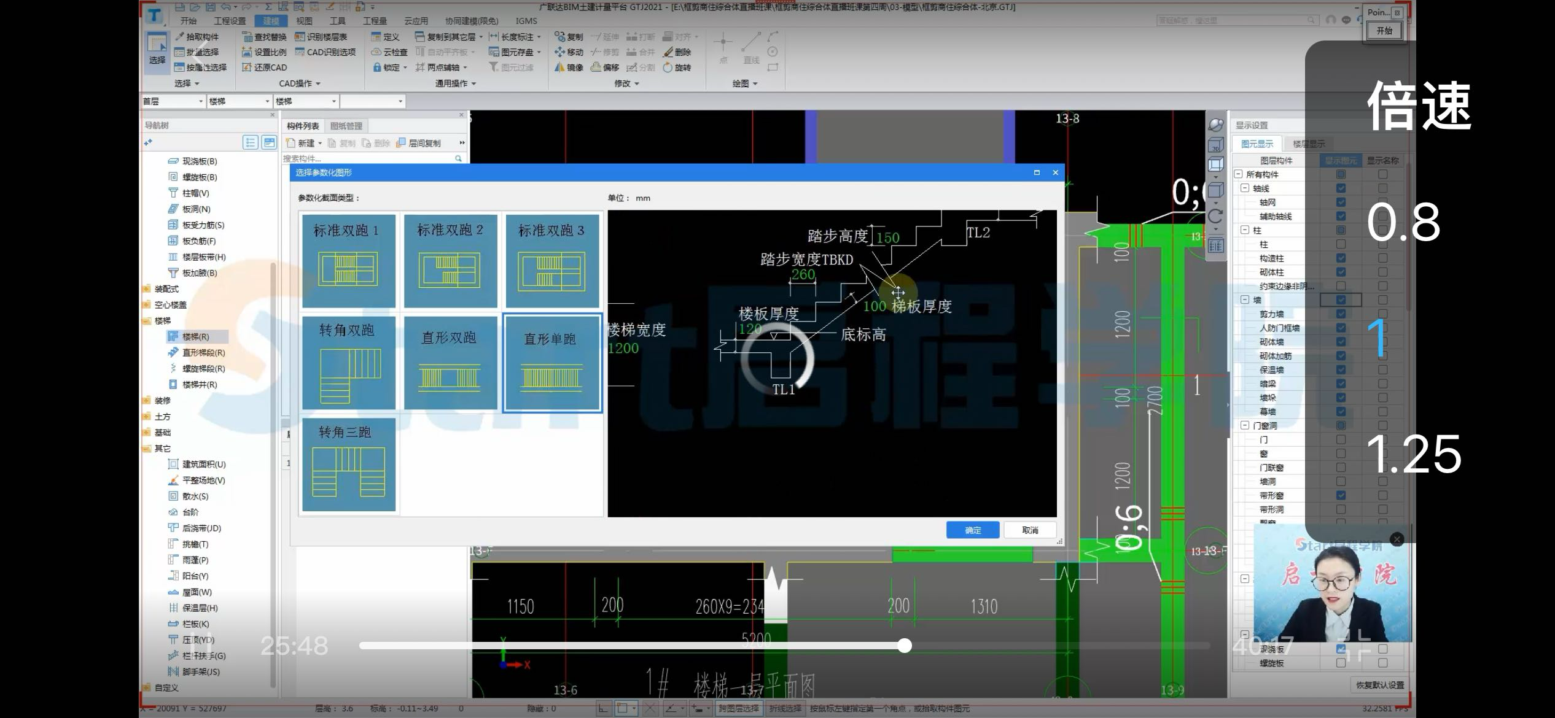This screenshot has width=1555, height=718.
Task: Select the 拾取构件 pick tool
Action: [x=197, y=37]
